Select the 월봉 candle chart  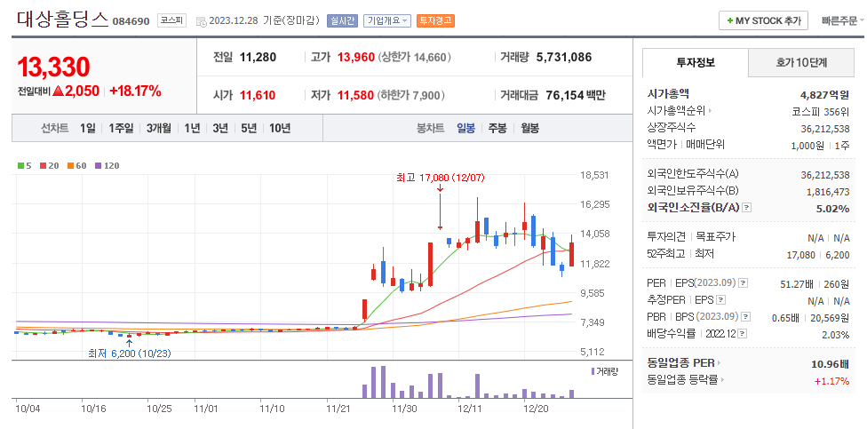(529, 128)
